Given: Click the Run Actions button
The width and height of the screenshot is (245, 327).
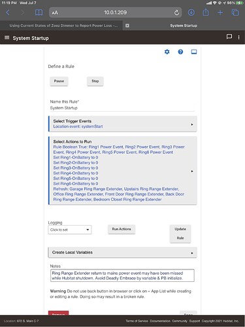Looking at the screenshot, I should point(122,229).
